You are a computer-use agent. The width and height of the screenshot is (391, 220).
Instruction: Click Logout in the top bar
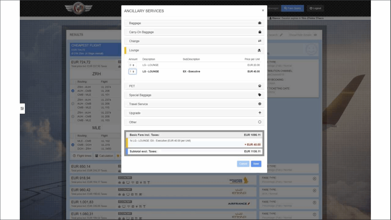pyautogui.click(x=315, y=8)
